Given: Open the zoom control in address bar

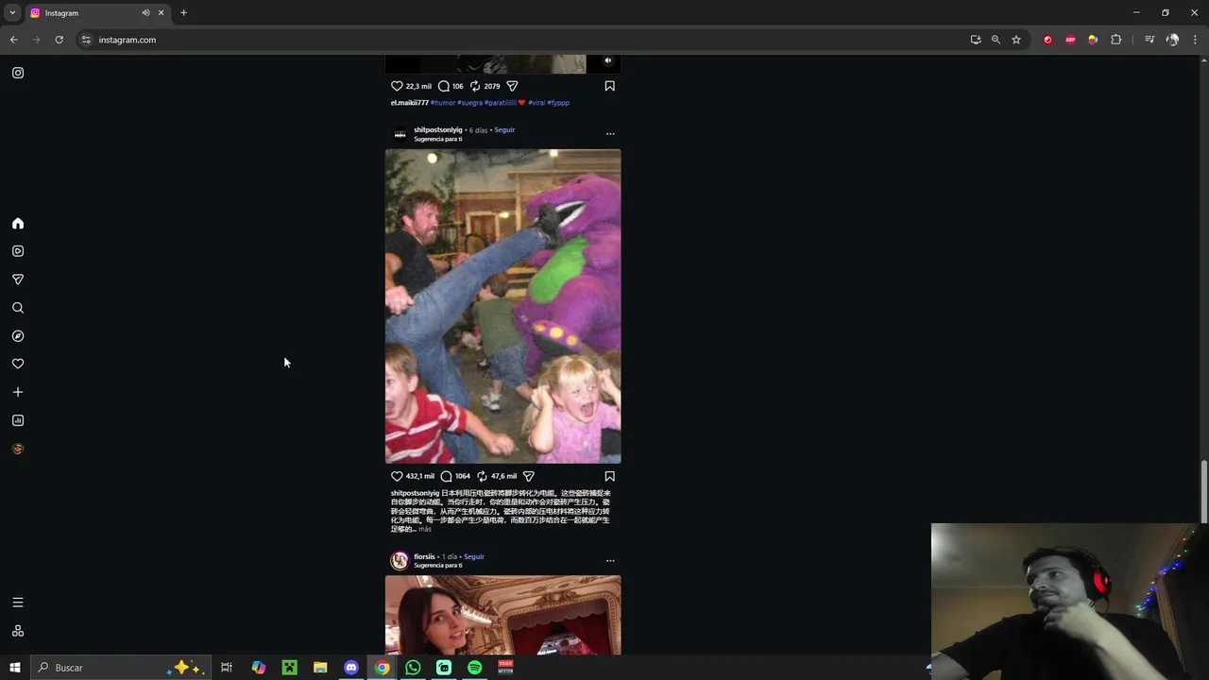Looking at the screenshot, I should click(x=996, y=40).
